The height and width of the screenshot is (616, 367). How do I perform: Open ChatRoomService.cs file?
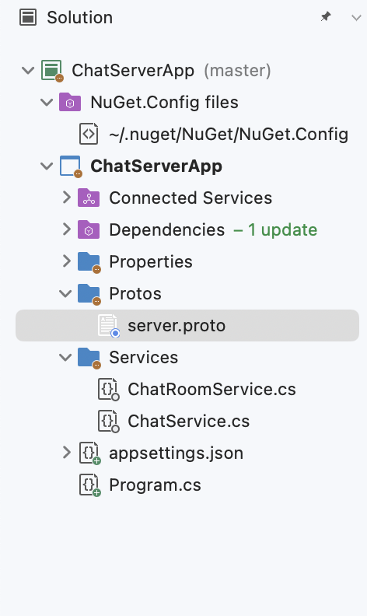point(211,389)
